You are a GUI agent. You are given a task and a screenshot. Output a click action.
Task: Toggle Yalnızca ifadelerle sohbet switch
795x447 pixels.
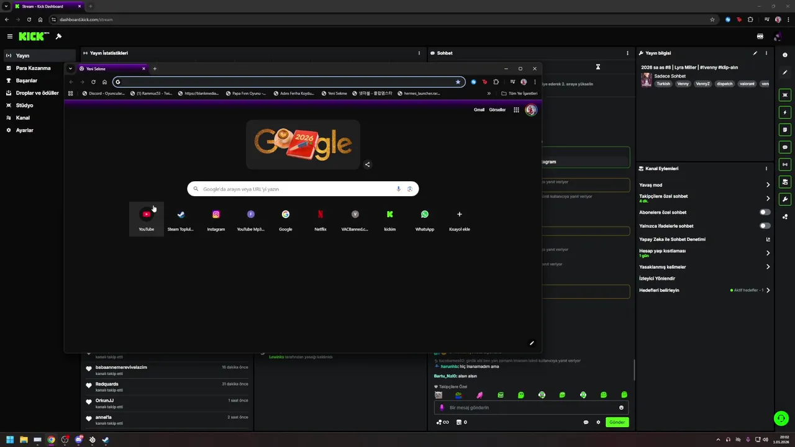765,226
